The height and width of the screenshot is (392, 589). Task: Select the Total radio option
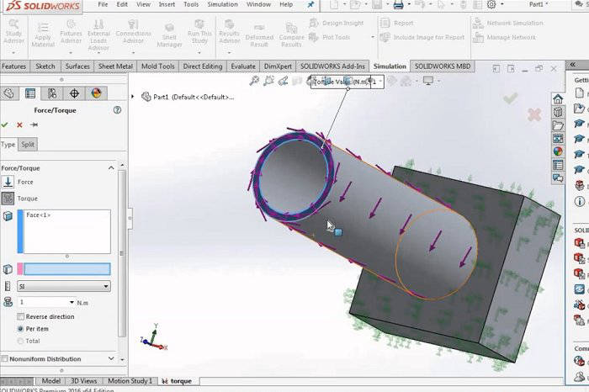click(20, 341)
